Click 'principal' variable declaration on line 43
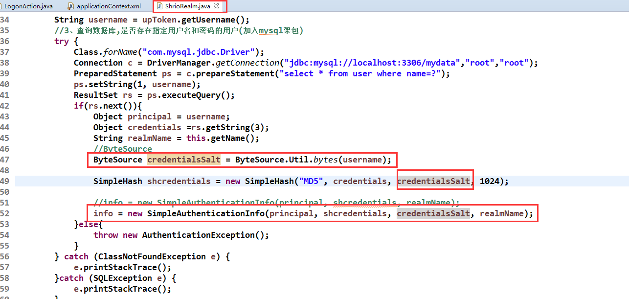Viewport: 629px width, 299px height. point(150,116)
